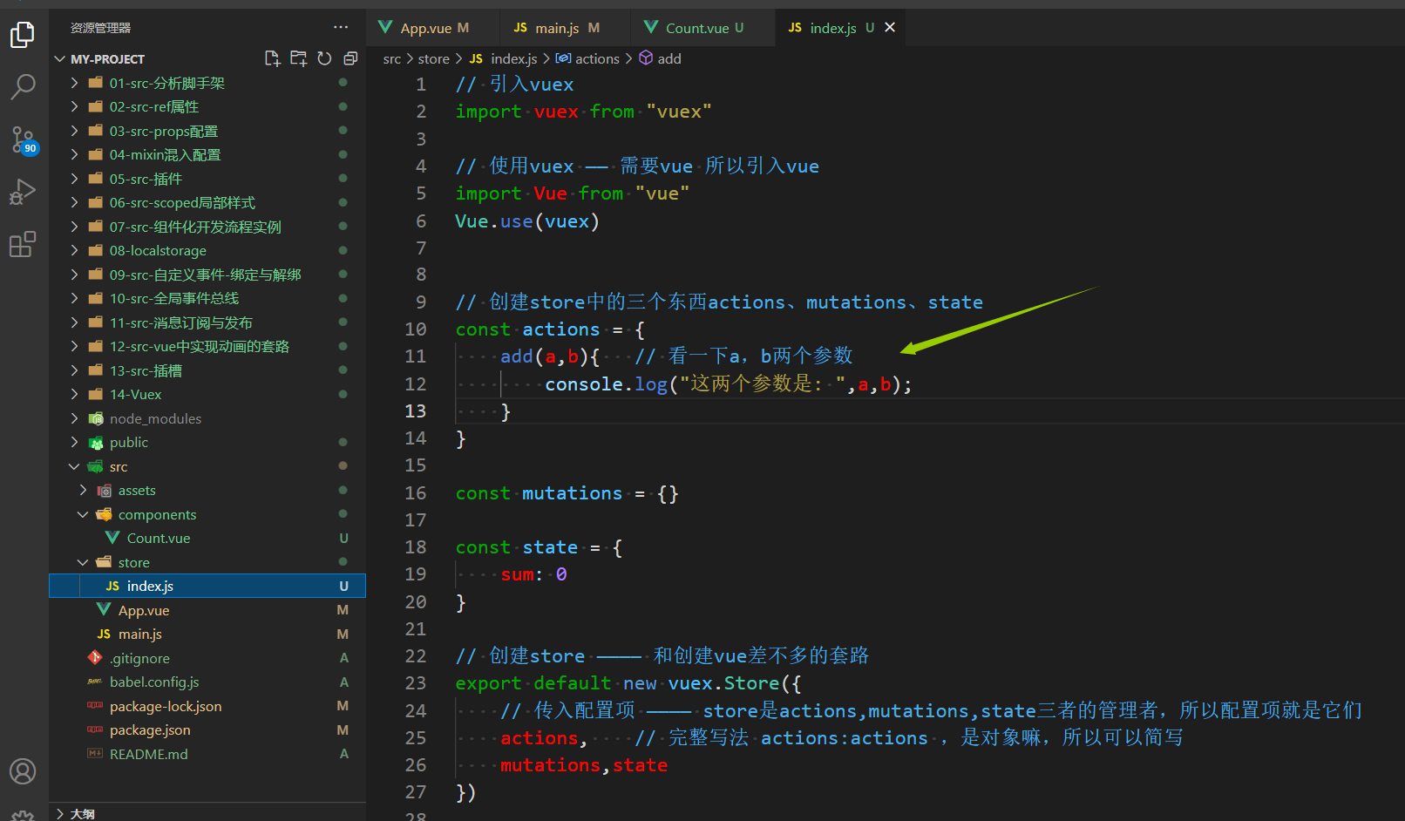Image resolution: width=1405 pixels, height=821 pixels.
Task: Click the store breadcrumb segment
Action: coord(433,58)
